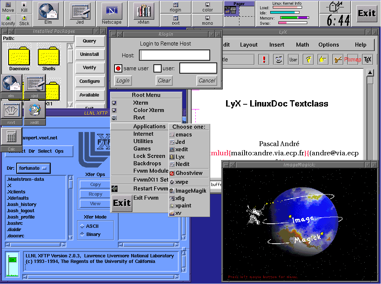Open the Jed editor from the button bar
The height and width of the screenshot is (284, 381).
pyautogui.click(x=80, y=13)
